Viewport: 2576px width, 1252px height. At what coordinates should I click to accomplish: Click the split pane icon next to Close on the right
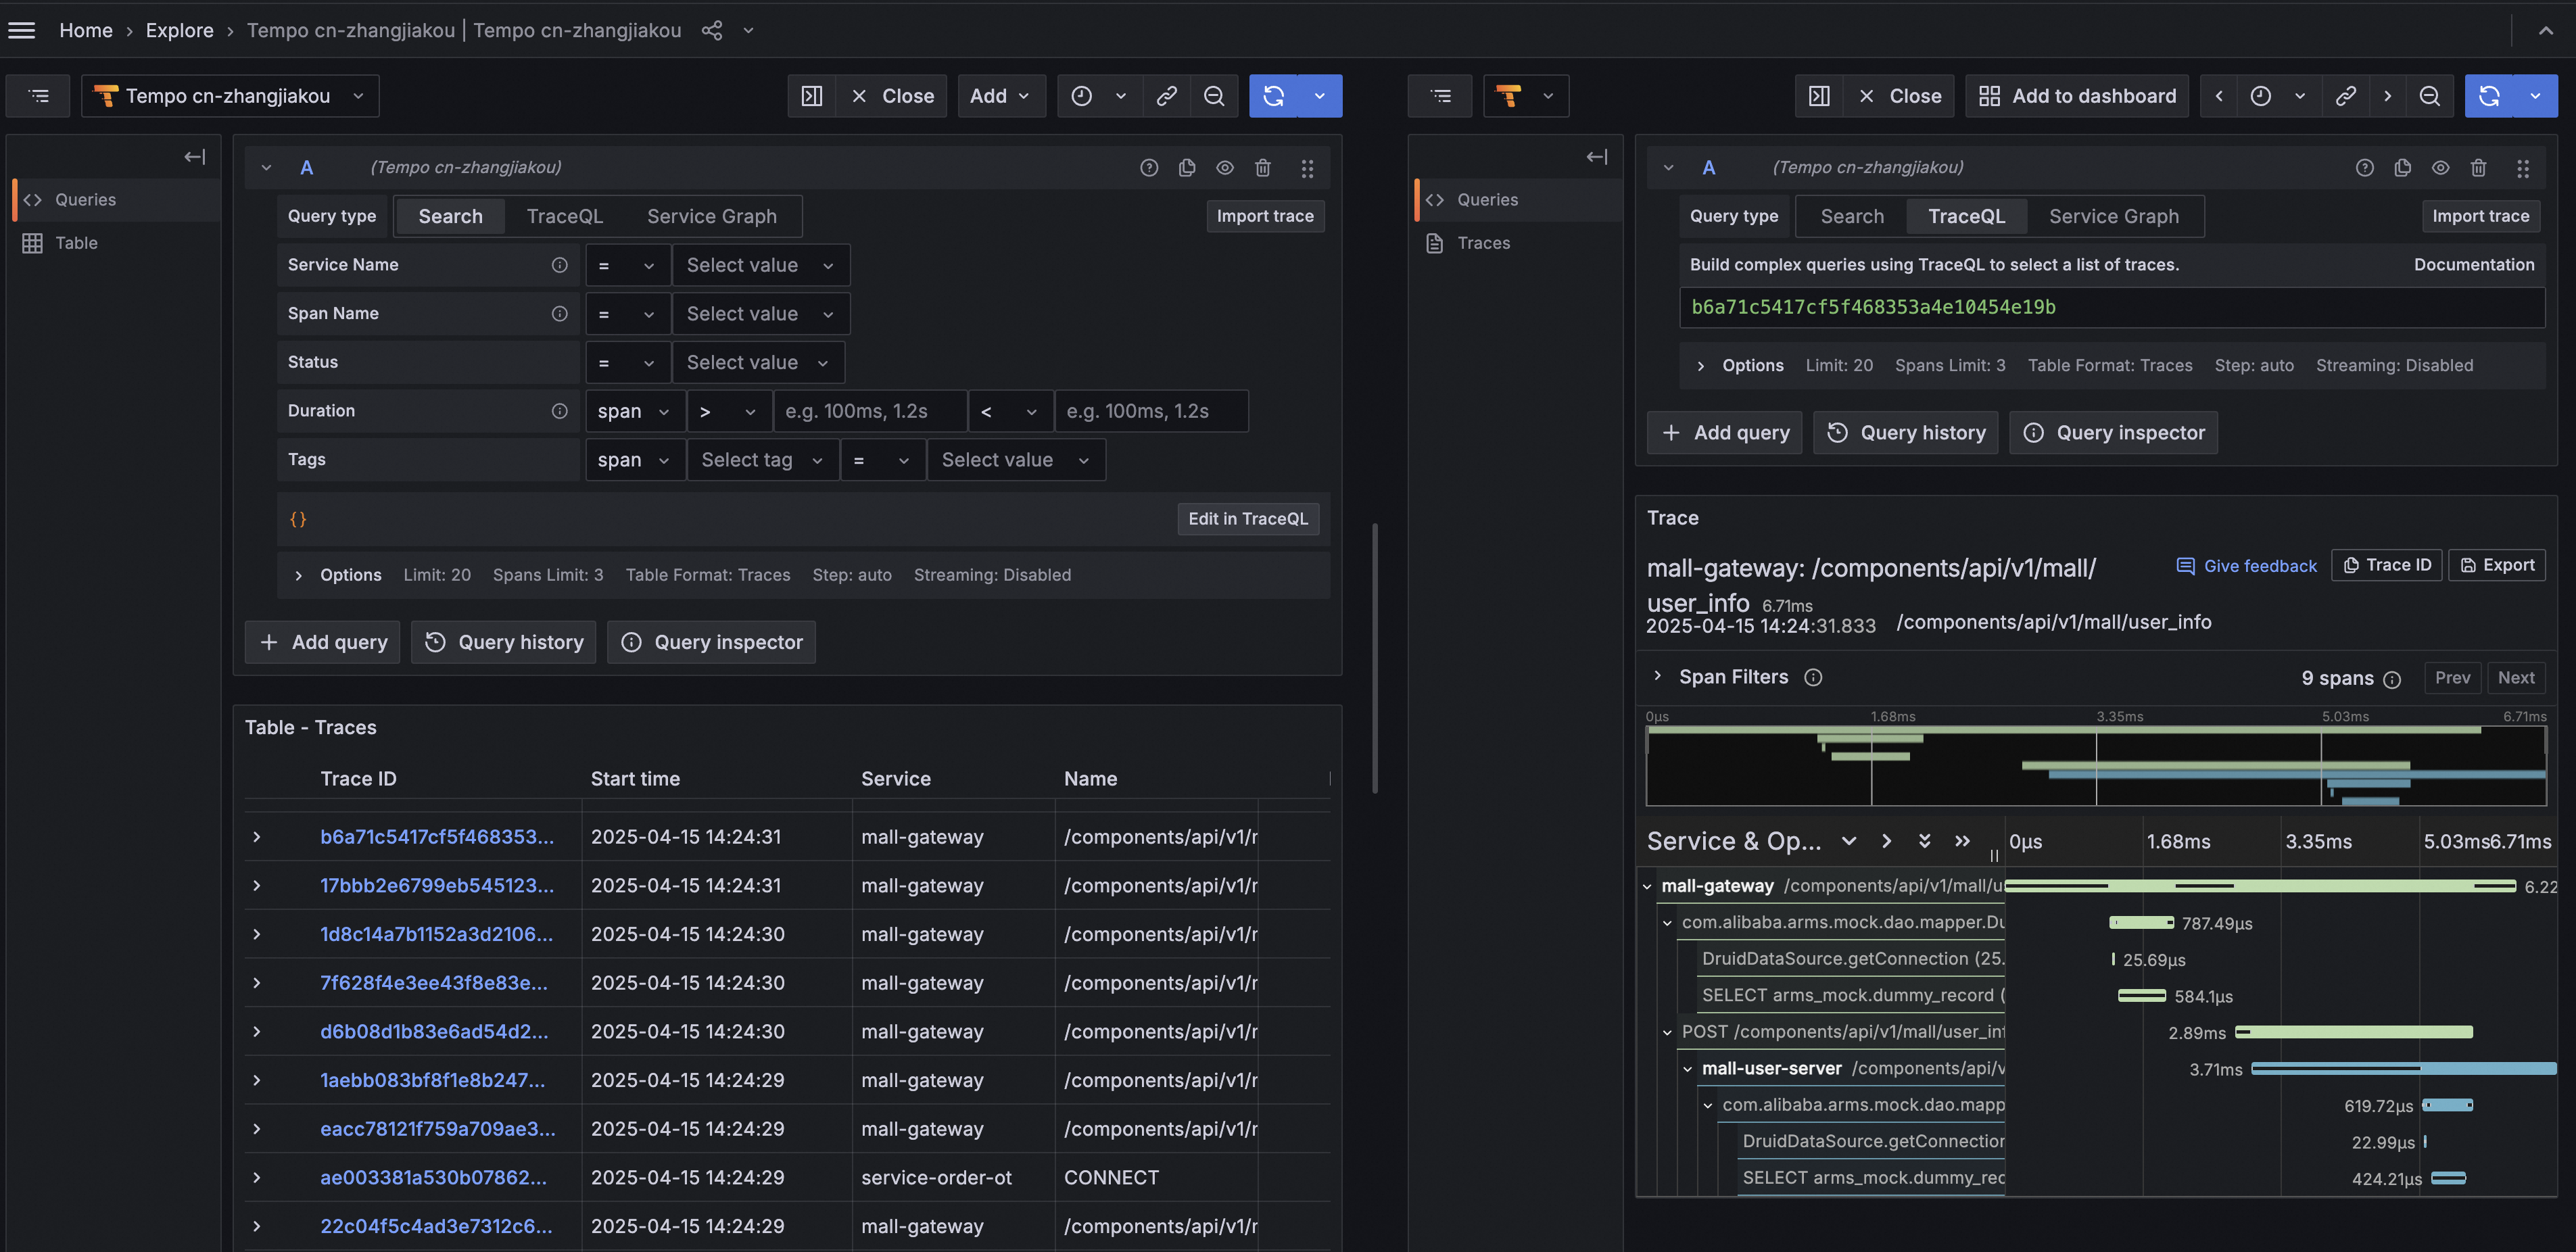(x=1819, y=96)
